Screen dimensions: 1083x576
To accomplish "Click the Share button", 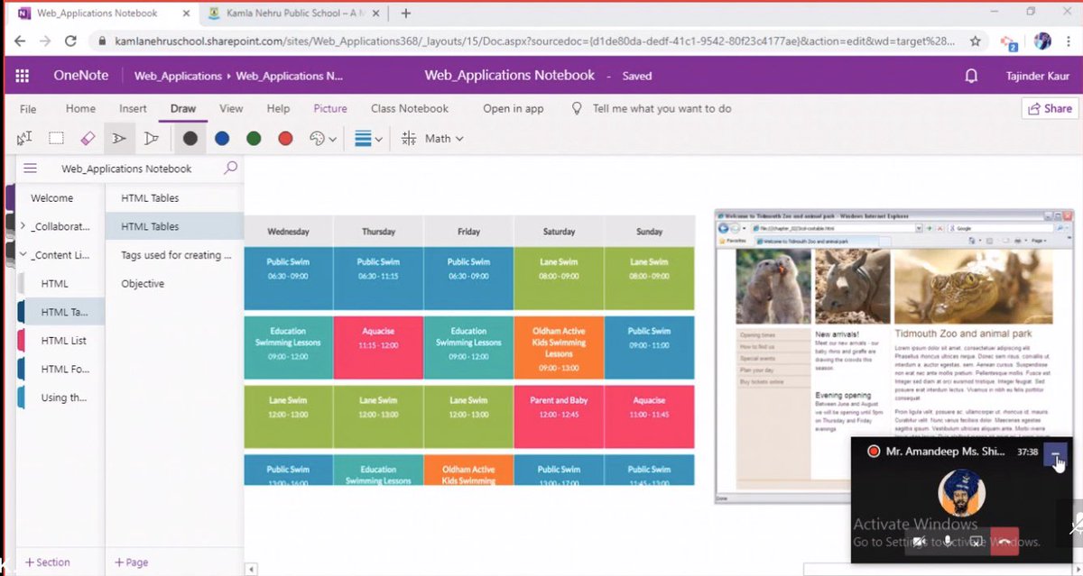I will click(x=1049, y=108).
